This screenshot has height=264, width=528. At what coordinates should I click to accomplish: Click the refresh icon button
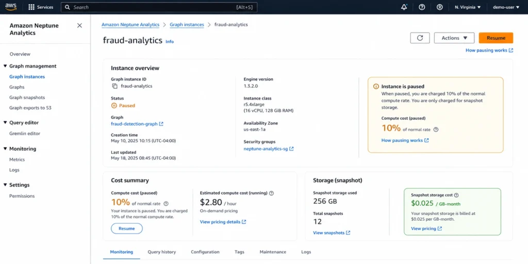coord(420,38)
